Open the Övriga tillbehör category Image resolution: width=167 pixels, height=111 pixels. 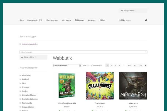pos(28,107)
